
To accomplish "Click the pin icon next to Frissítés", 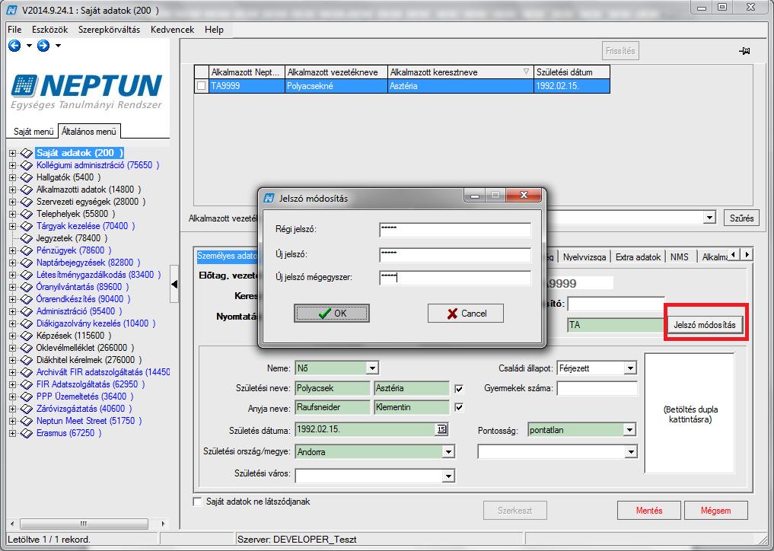I will [744, 51].
